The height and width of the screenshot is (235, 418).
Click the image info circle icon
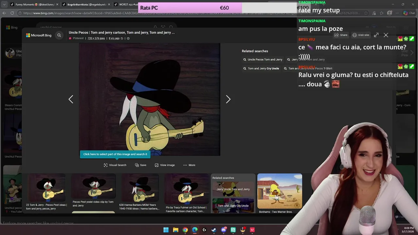click(128, 38)
